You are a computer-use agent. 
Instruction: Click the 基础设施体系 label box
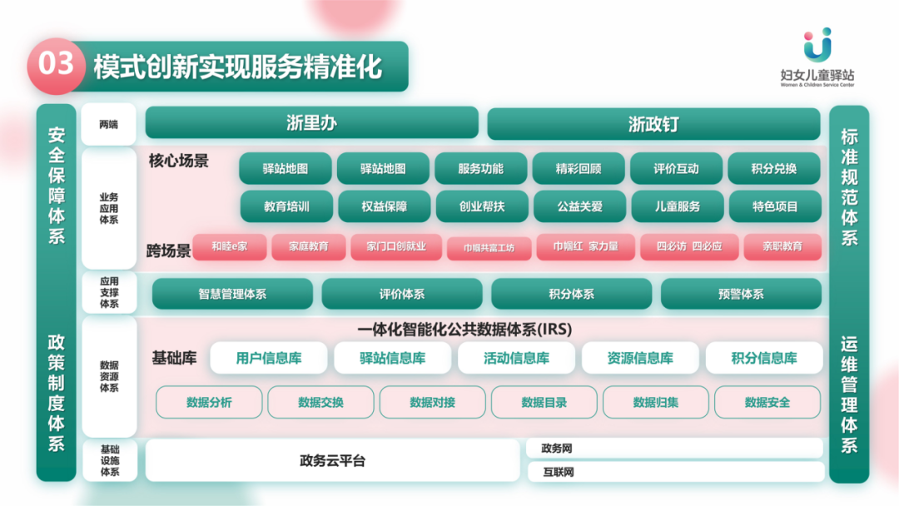(x=110, y=461)
